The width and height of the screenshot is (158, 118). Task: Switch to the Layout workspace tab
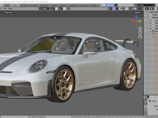click(x=7, y=5)
